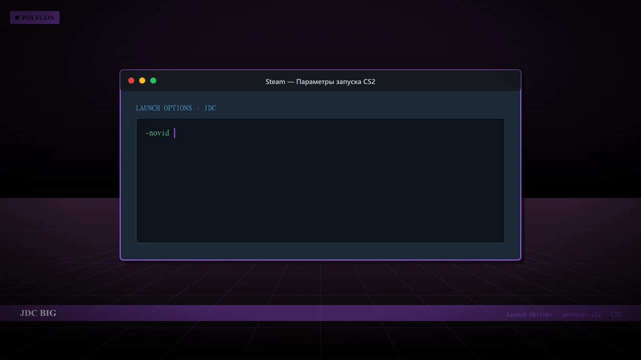Click the "LAUNCH OPTIONS · JDC" label
This screenshot has height=360, width=641.
176,108
